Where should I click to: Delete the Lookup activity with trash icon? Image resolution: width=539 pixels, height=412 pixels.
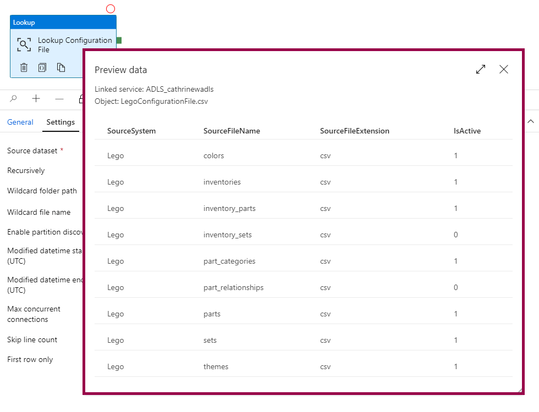24,68
